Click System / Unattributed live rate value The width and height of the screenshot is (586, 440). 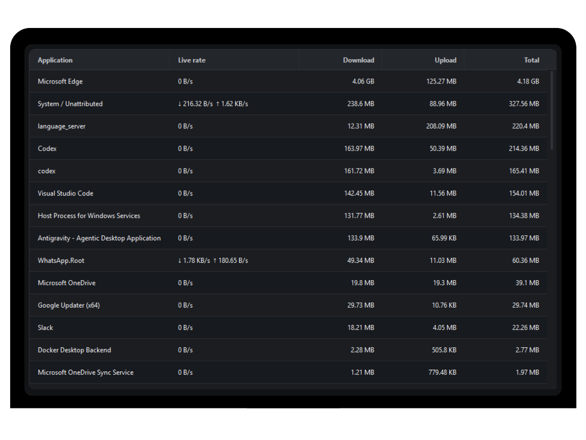click(x=213, y=104)
